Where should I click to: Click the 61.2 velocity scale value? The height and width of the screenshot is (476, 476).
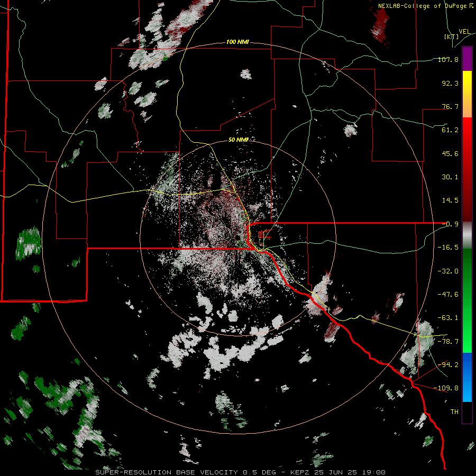[450, 130]
